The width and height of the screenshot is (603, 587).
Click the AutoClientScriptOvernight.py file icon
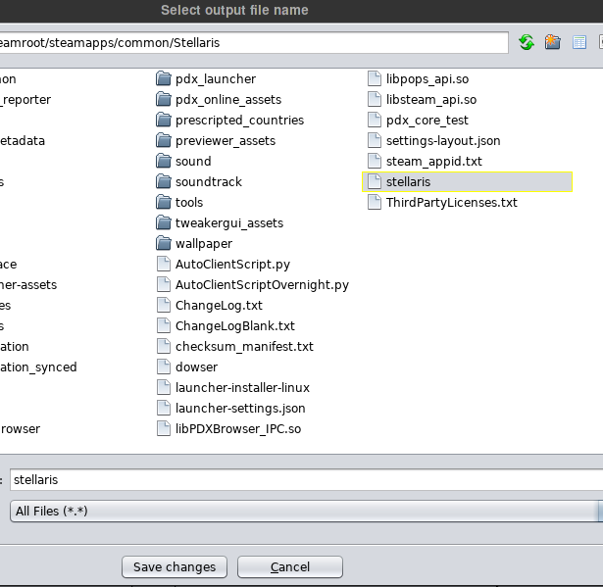(x=164, y=284)
